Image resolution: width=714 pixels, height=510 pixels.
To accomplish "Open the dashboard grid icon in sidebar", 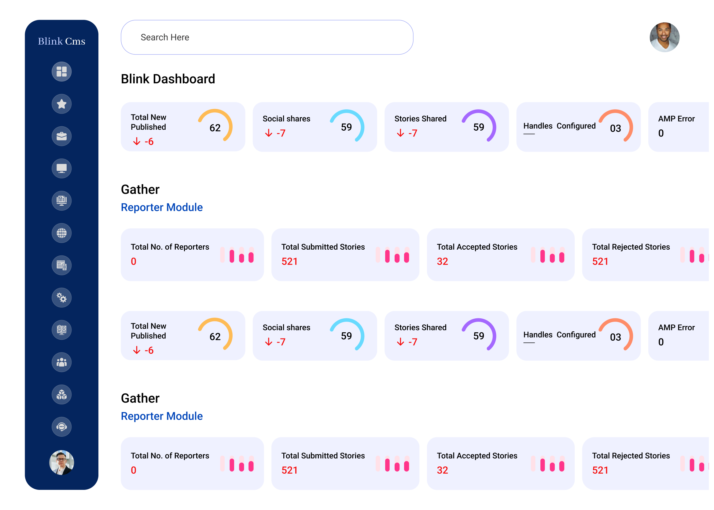I will coord(62,72).
